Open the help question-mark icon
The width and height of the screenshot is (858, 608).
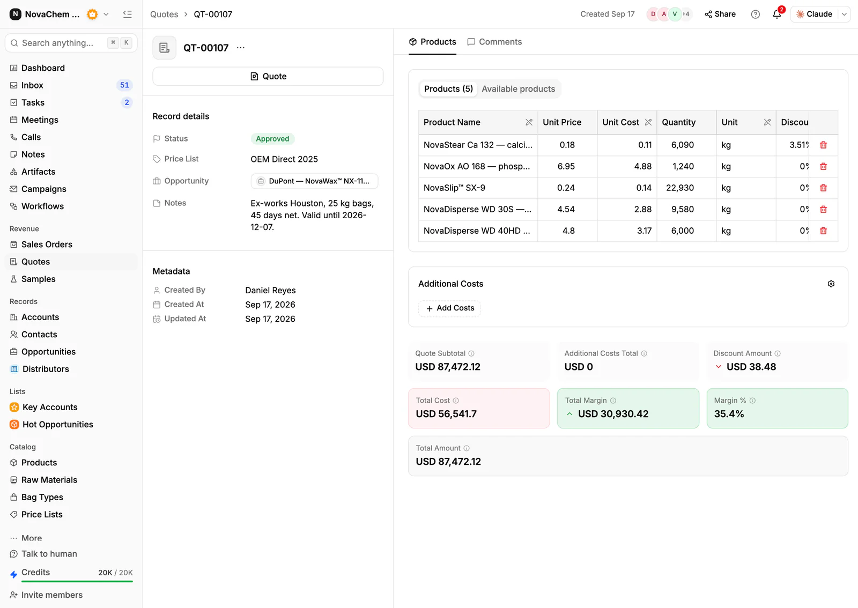click(x=756, y=14)
